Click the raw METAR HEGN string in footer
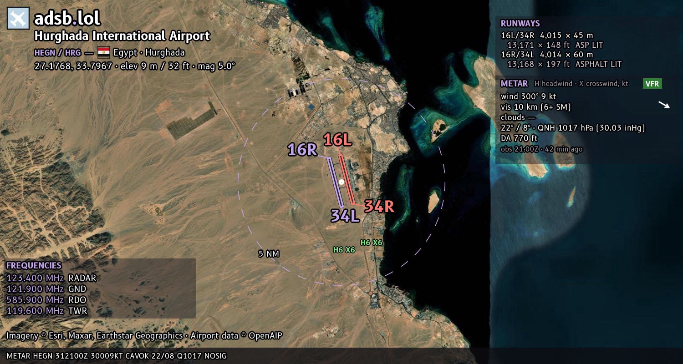 117,356
